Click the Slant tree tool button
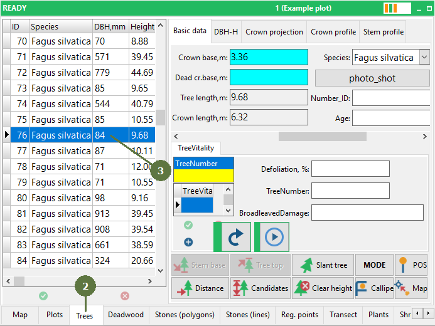The width and height of the screenshot is (435, 326). tap(323, 265)
